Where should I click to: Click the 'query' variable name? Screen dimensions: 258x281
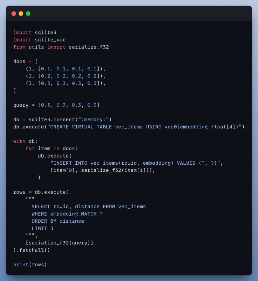pyautogui.click(x=21, y=105)
